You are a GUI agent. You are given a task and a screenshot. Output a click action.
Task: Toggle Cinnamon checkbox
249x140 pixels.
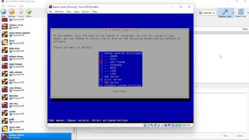click(101, 65)
